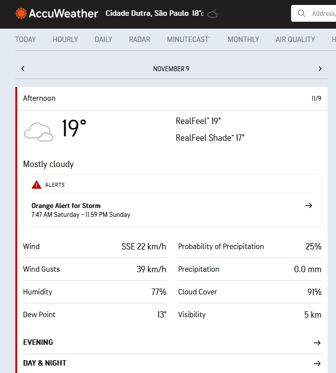Expand the Evening forecast
Viewport: 336px width, 373px height.
(172, 342)
